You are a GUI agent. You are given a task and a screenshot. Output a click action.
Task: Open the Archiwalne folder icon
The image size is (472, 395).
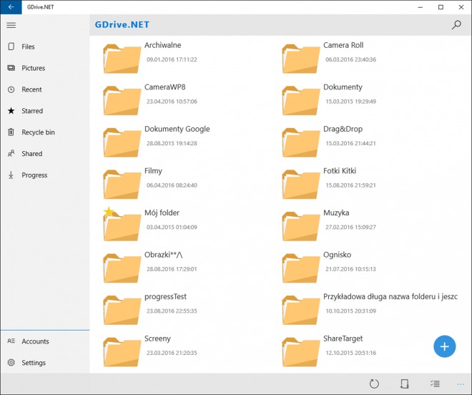pos(122,59)
